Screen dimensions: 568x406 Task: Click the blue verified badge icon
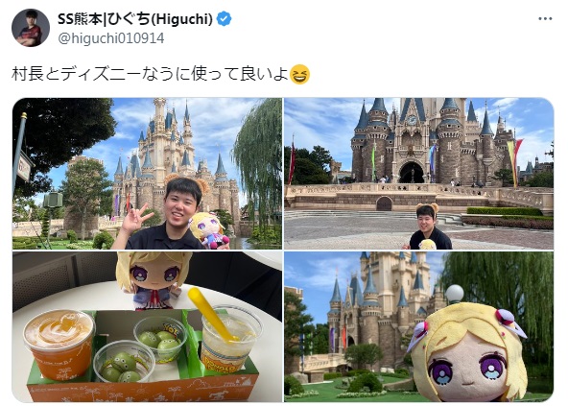point(224,19)
